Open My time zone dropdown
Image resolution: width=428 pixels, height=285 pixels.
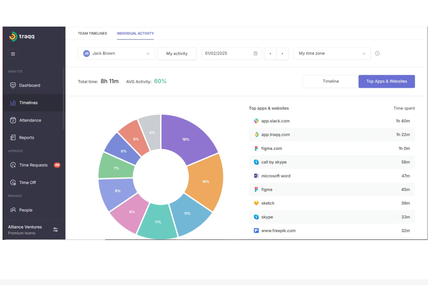pos(332,53)
